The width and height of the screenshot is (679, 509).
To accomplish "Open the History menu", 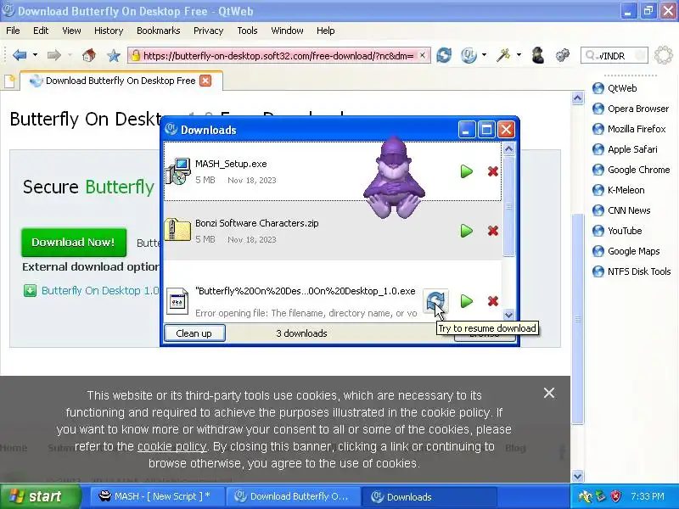I will click(x=109, y=31).
